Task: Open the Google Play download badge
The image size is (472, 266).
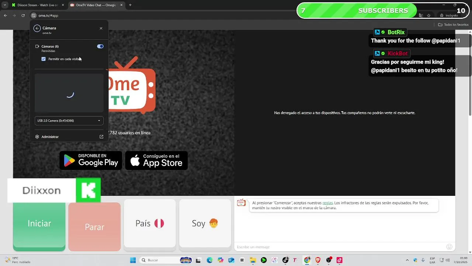Action: [91, 160]
